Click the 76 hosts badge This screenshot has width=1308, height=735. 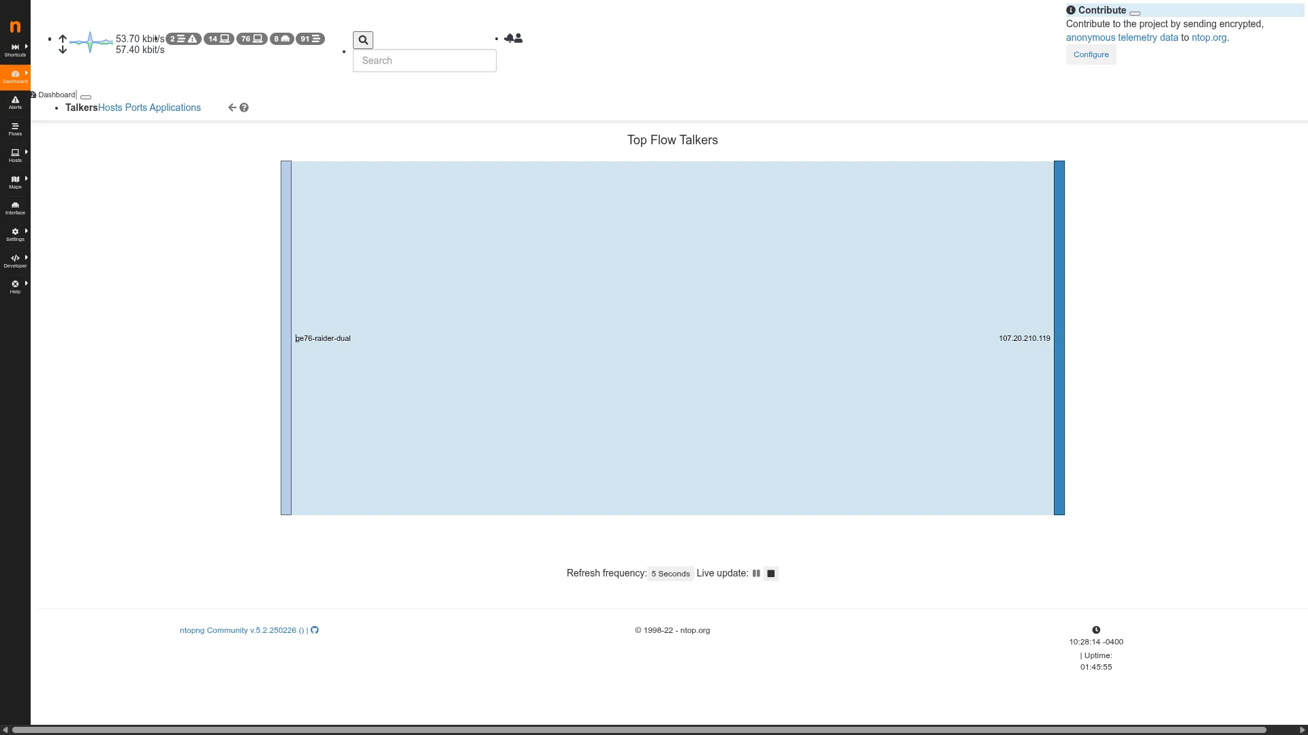pyautogui.click(x=251, y=39)
